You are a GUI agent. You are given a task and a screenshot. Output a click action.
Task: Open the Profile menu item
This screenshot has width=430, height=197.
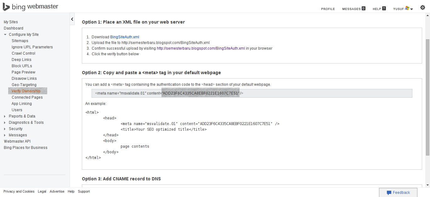tap(328, 9)
